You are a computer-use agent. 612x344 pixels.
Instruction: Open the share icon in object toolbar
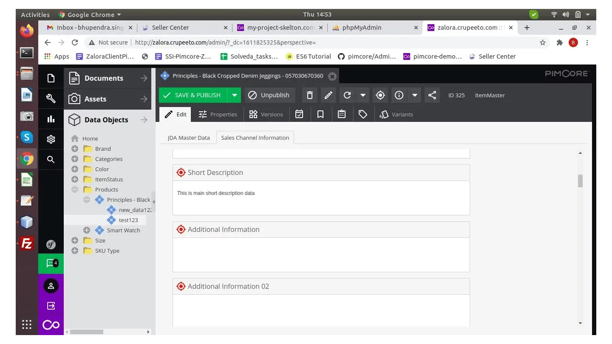point(432,95)
